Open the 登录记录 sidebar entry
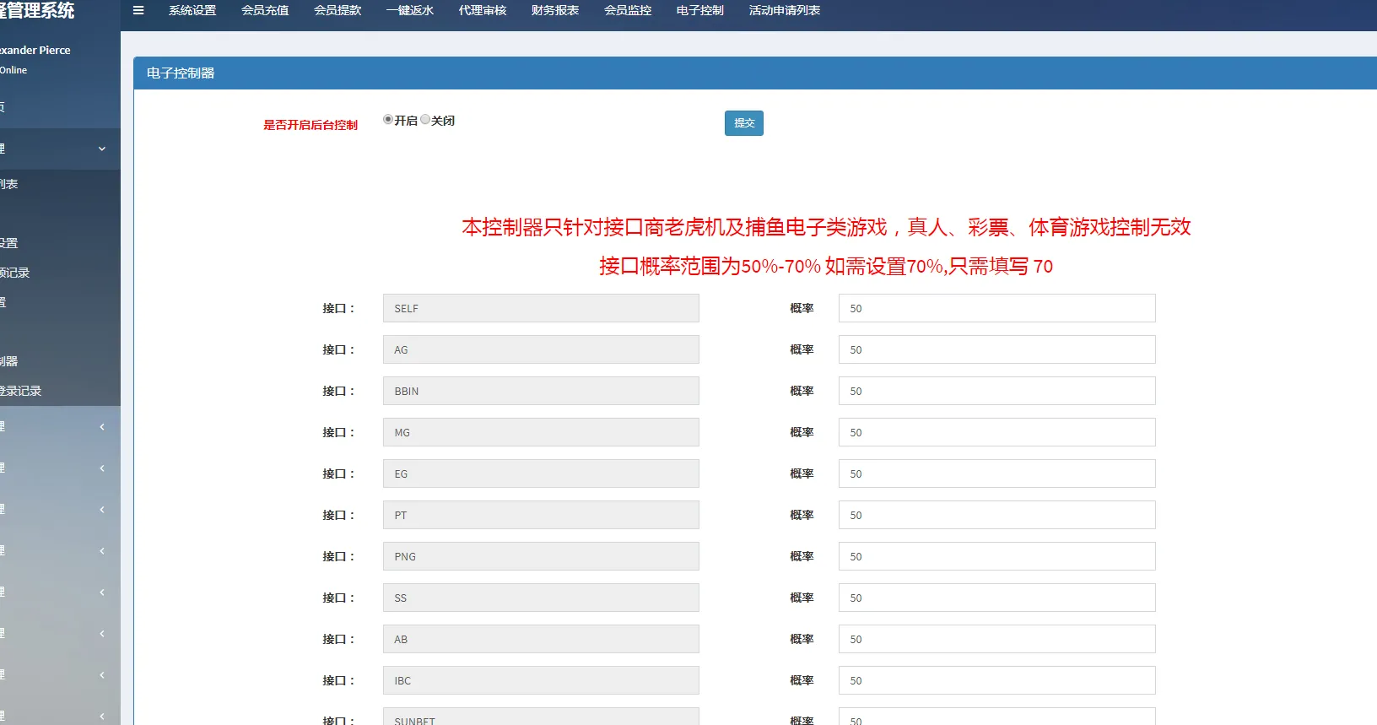The width and height of the screenshot is (1377, 725). 22,391
